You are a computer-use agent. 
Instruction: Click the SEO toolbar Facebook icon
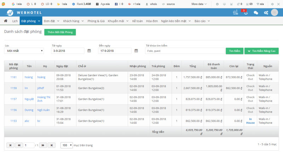click(116, 4)
